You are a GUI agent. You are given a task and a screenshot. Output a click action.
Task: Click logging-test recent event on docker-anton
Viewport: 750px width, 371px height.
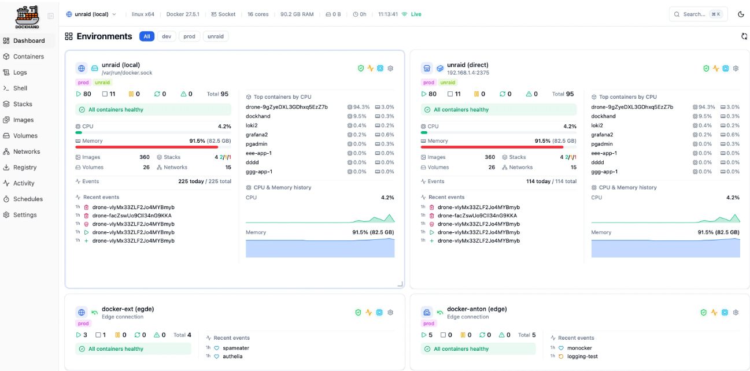tap(582, 357)
